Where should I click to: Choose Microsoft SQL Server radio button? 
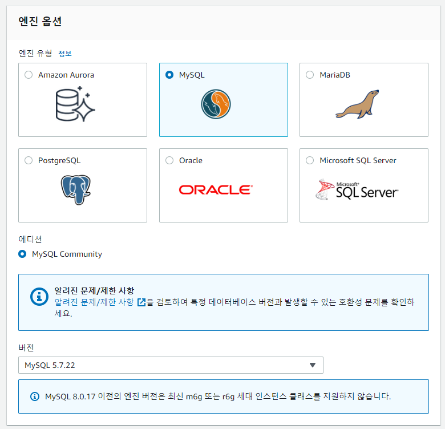(x=310, y=160)
